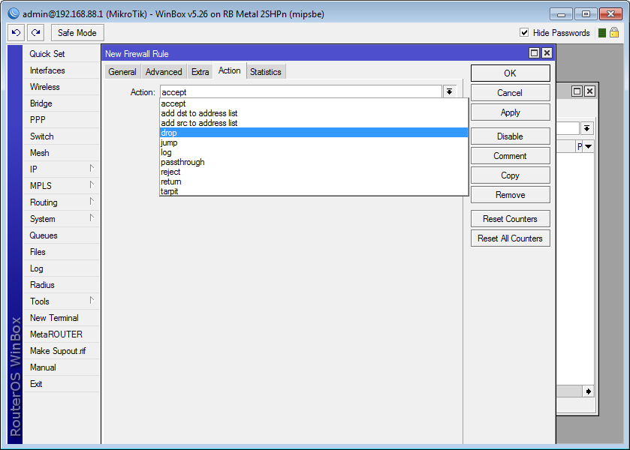The height and width of the screenshot is (450, 630).
Task: Click the Undo arrow icon
Action: click(x=16, y=32)
